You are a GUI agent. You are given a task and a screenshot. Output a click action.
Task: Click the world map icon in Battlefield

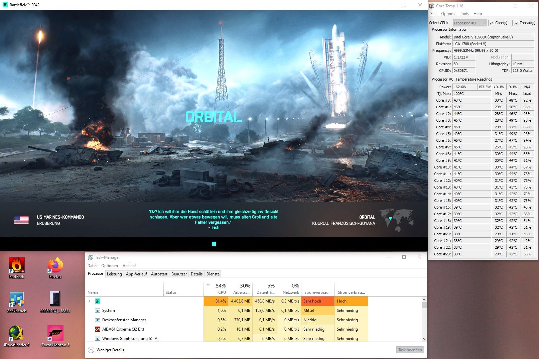point(397,220)
